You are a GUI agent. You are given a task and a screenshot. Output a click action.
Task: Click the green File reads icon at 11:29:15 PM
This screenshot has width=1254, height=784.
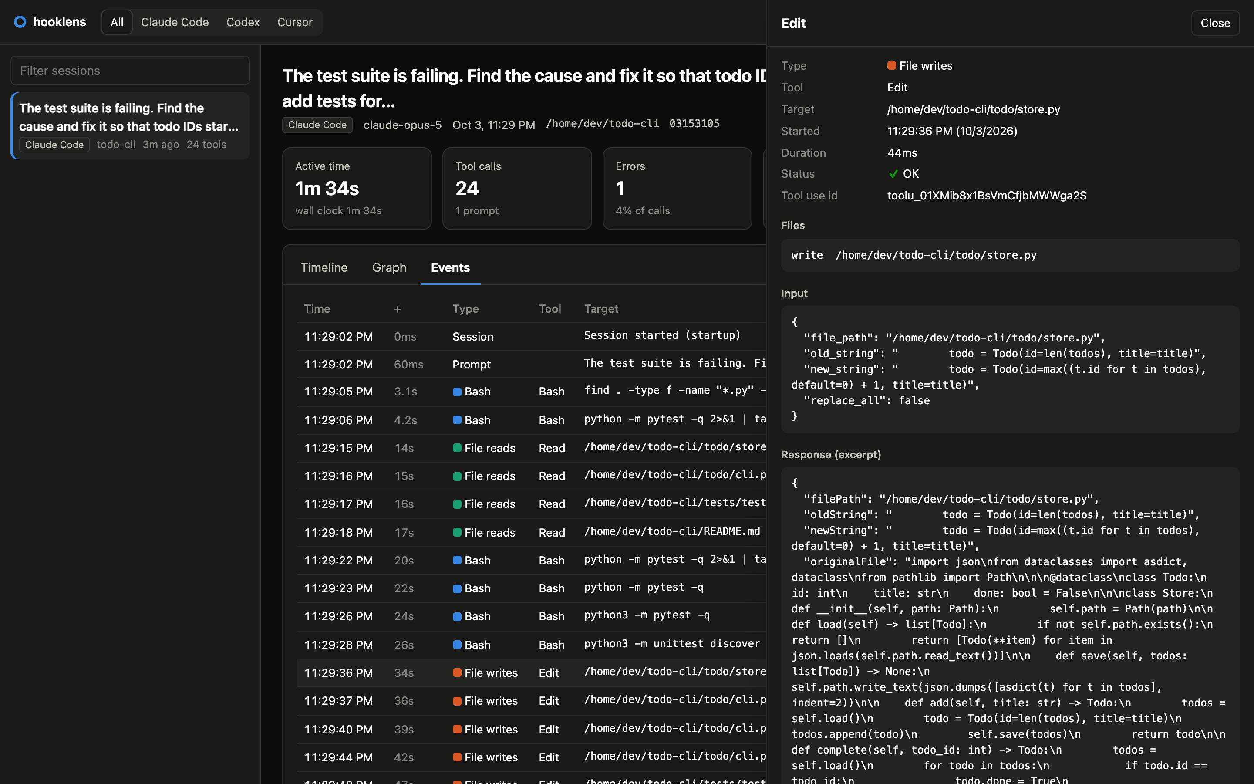(x=457, y=448)
